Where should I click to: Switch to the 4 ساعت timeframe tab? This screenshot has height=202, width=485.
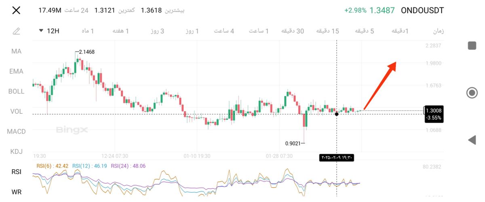pyautogui.click(x=224, y=31)
